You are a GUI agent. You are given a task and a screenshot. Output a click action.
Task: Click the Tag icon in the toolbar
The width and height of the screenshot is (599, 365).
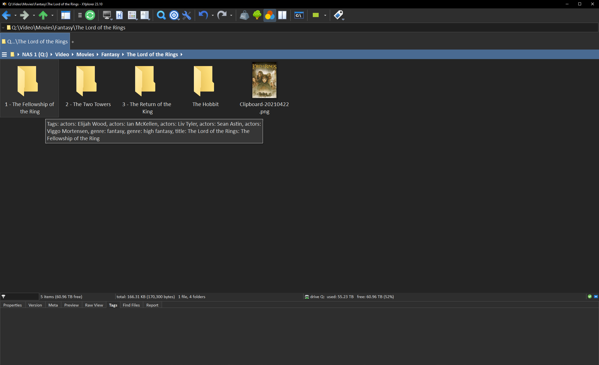[338, 15]
